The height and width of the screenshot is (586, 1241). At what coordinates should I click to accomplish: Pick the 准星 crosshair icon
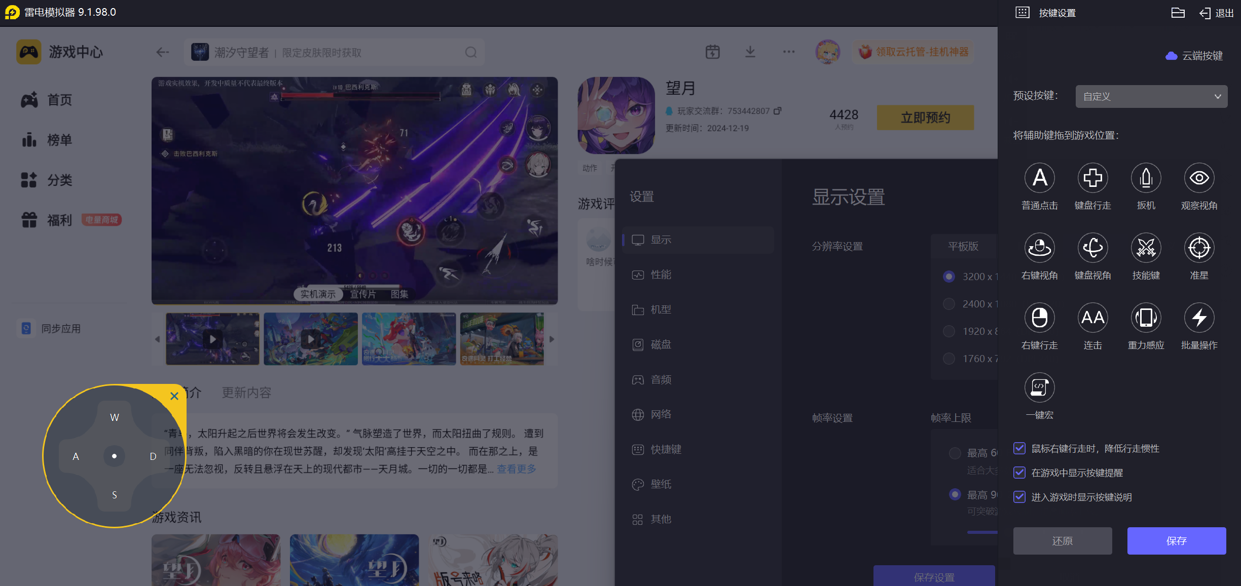1199,248
